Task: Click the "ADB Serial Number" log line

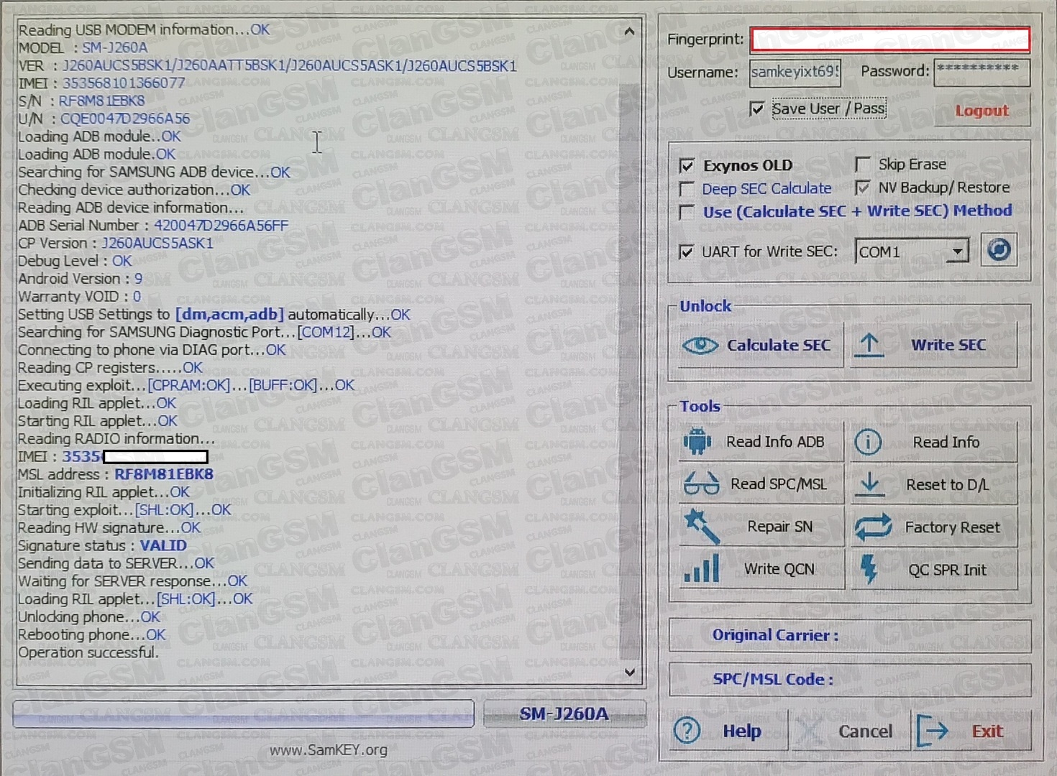Action: pyautogui.click(x=153, y=226)
